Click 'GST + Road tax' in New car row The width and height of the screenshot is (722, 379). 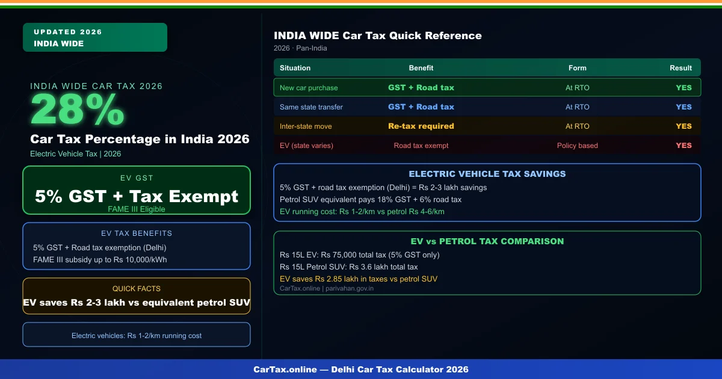click(421, 88)
